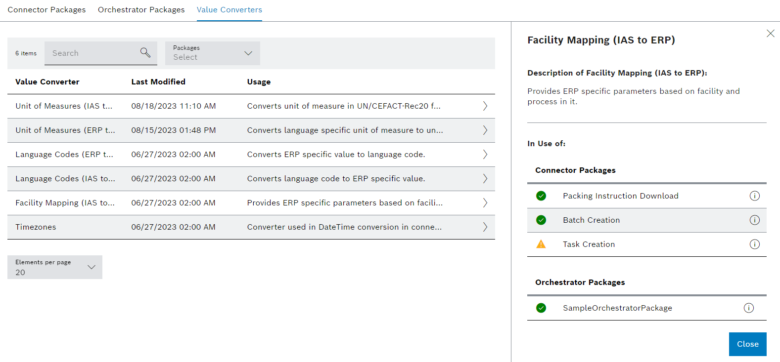Image resolution: width=780 pixels, height=362 pixels.
Task: Open info for Task Creation
Action: (x=754, y=244)
